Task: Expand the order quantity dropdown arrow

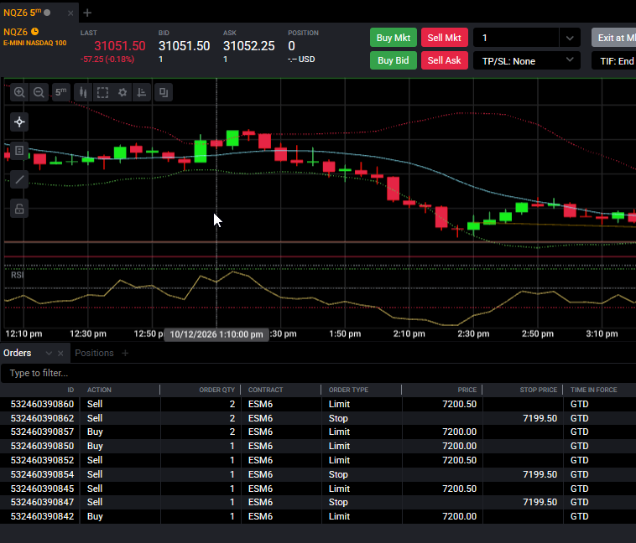Action: pos(570,38)
